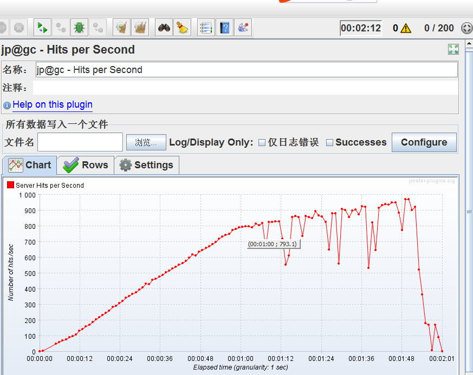The width and height of the screenshot is (473, 375).
Task: Enable the Successes checkbox
Action: coord(330,142)
